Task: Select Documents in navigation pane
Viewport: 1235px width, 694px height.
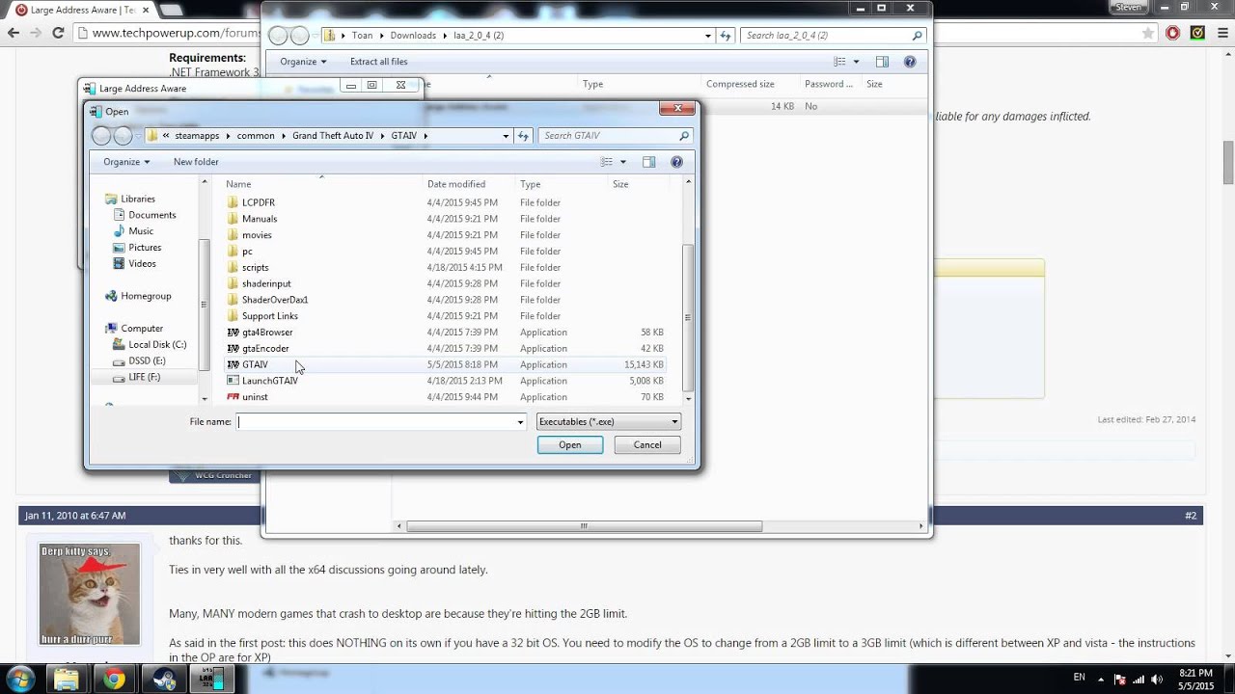Action: 152,215
